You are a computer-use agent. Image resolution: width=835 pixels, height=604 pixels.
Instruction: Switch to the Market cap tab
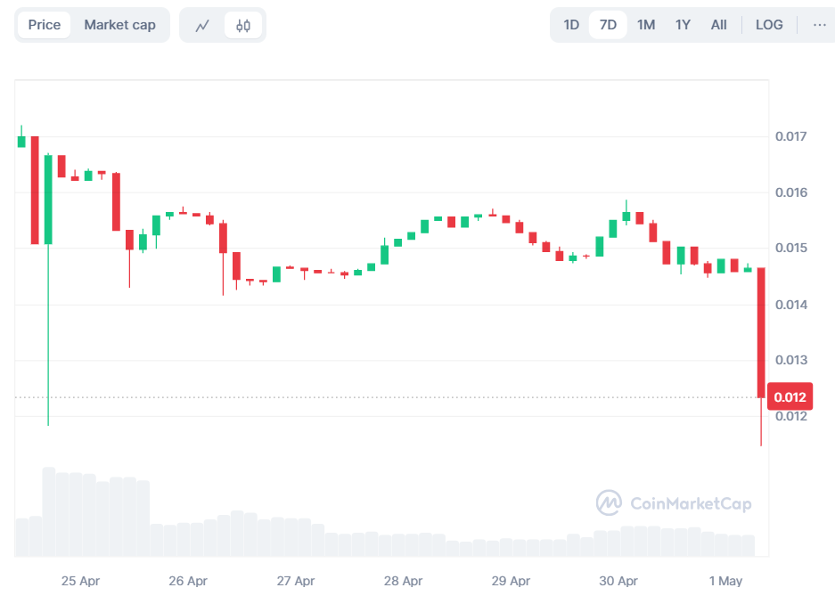119,25
